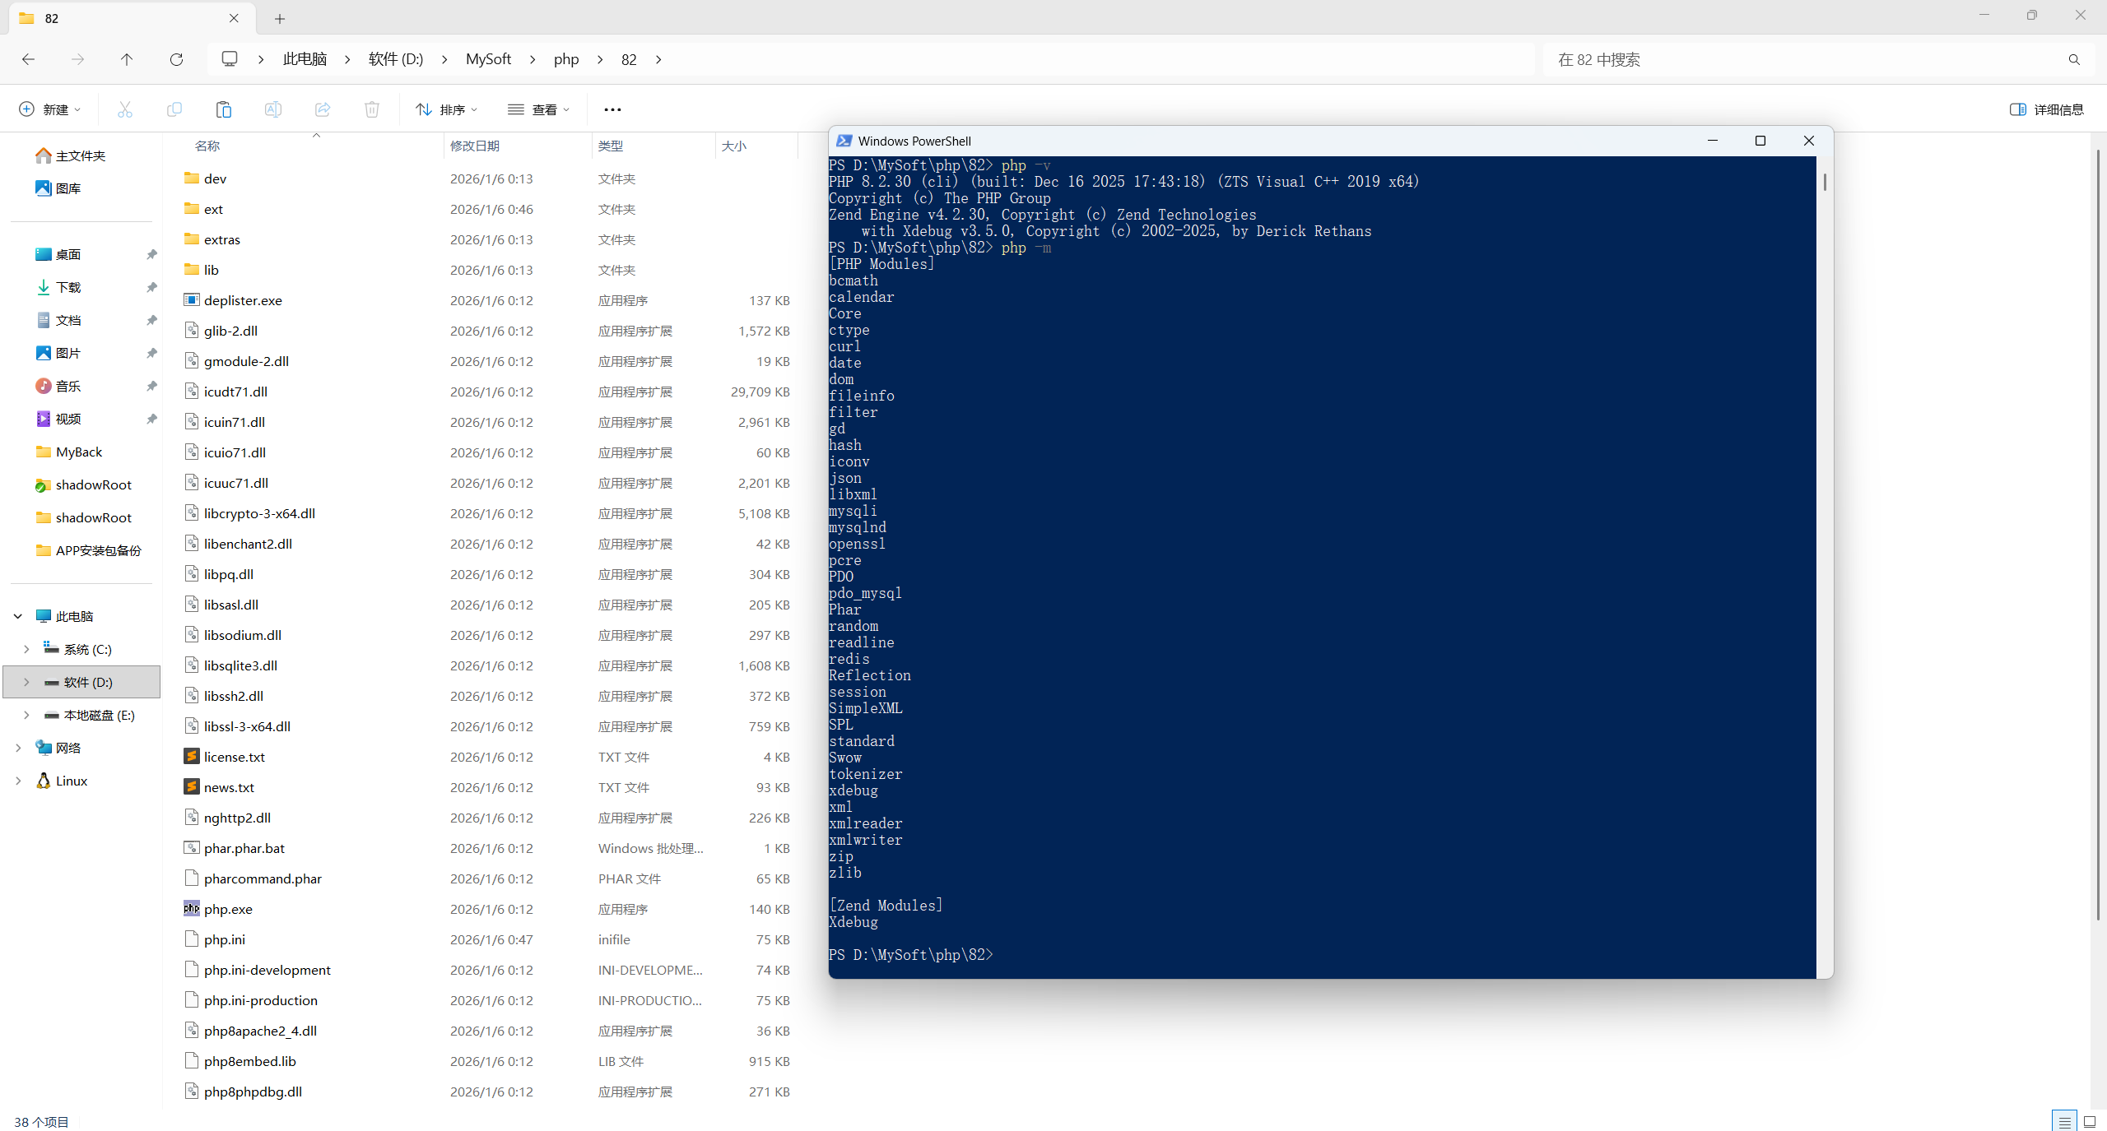
Task: Click the Rename icon in toolbar
Action: (273, 109)
